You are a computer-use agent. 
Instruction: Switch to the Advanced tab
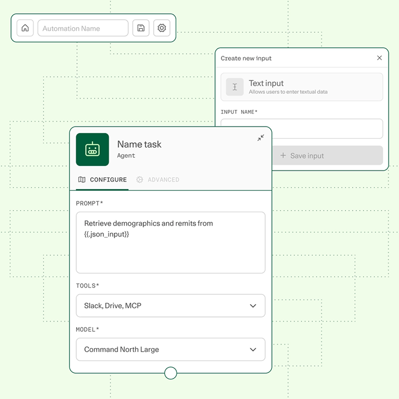point(157,180)
